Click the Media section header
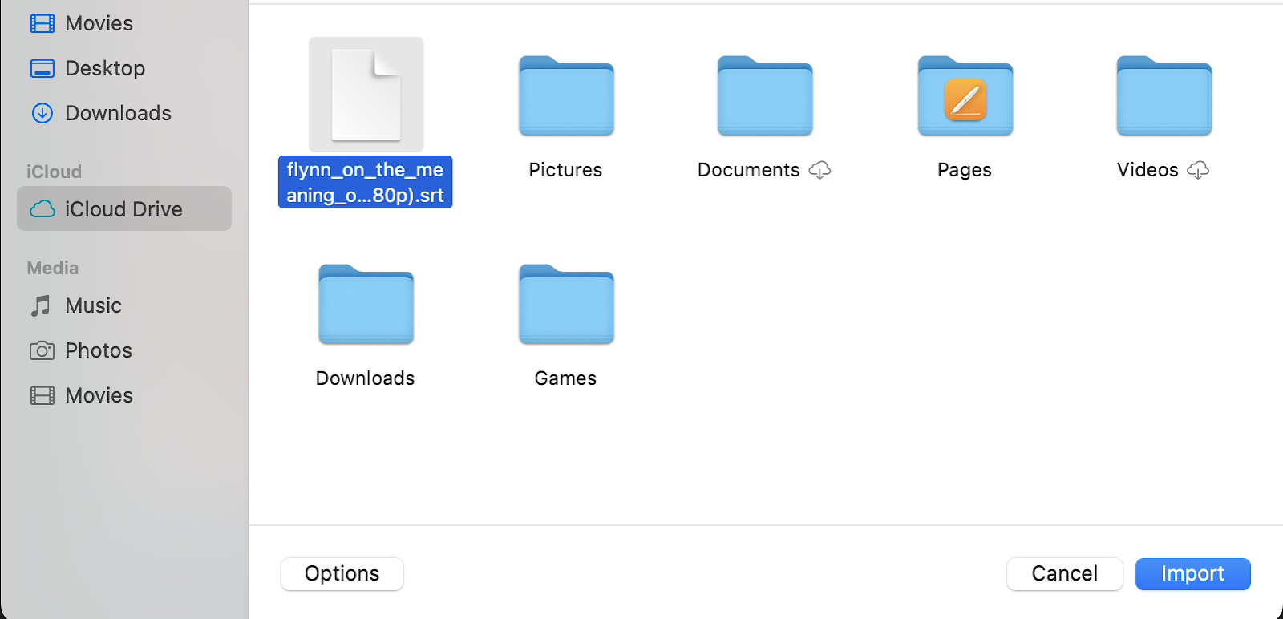Image resolution: width=1283 pixels, height=619 pixels. tap(53, 268)
